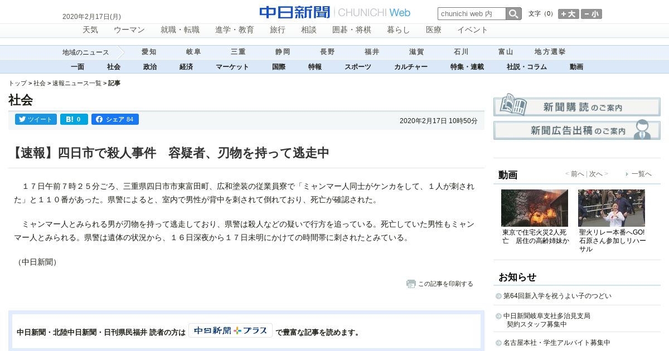The height and width of the screenshot is (351, 669).
Task: Open the 医療 menu item
Action: 434,30
